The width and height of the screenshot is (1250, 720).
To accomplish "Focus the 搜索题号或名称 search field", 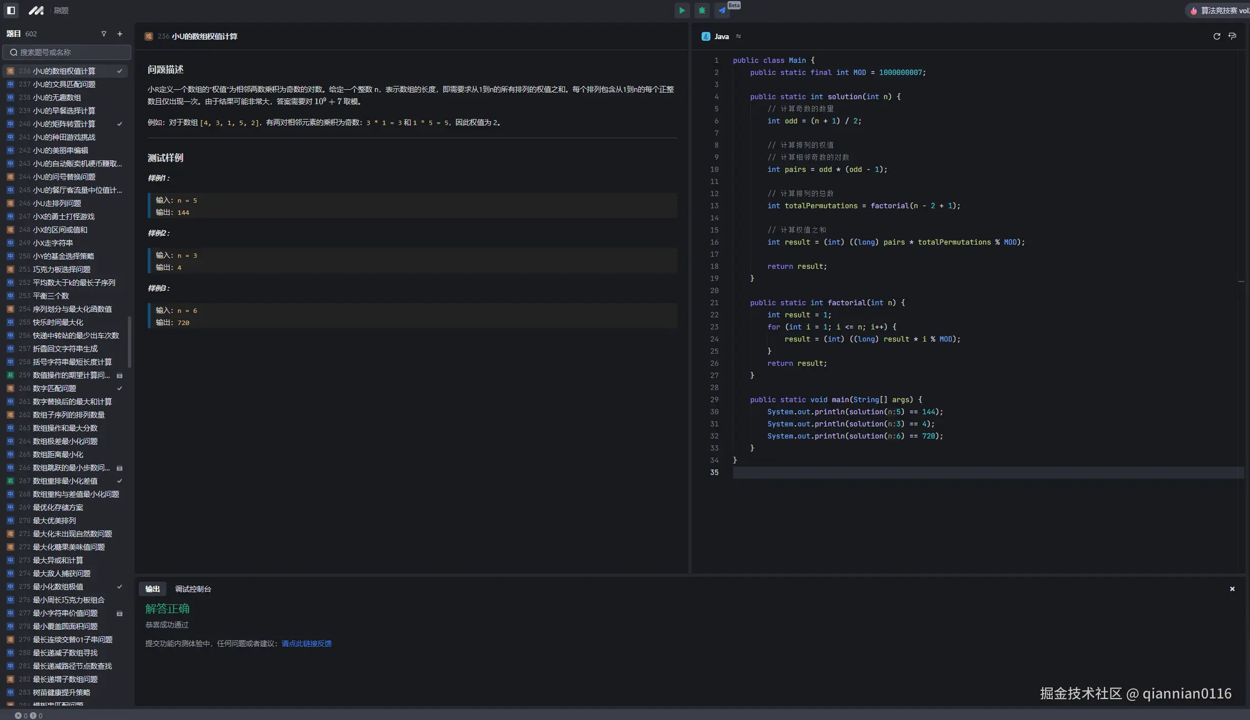I will (x=67, y=52).
